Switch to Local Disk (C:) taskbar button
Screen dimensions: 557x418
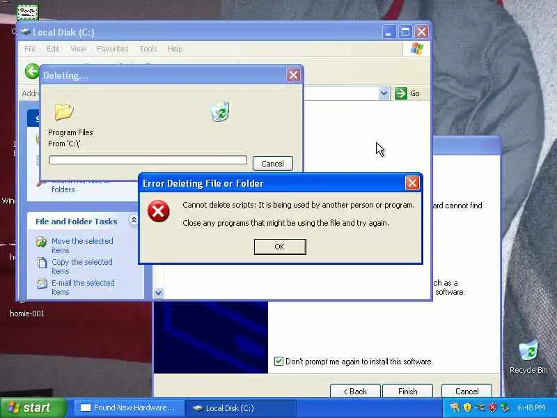click(x=240, y=408)
